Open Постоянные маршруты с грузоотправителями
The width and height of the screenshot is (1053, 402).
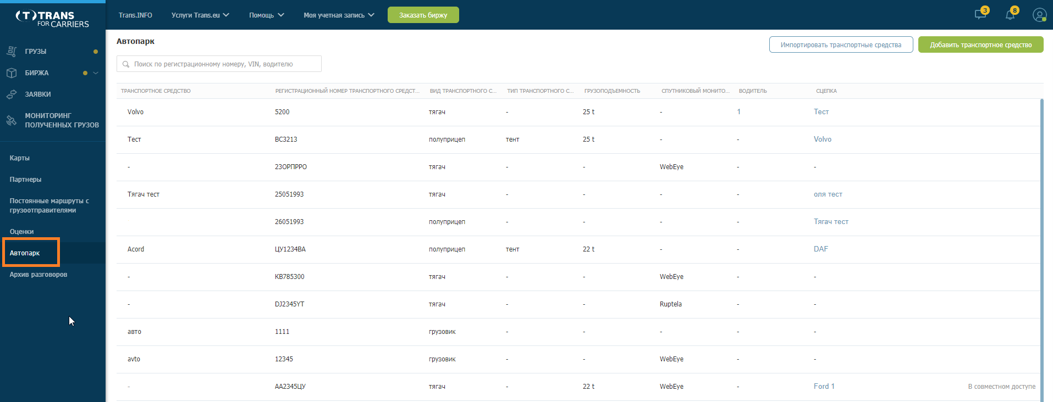coord(49,205)
